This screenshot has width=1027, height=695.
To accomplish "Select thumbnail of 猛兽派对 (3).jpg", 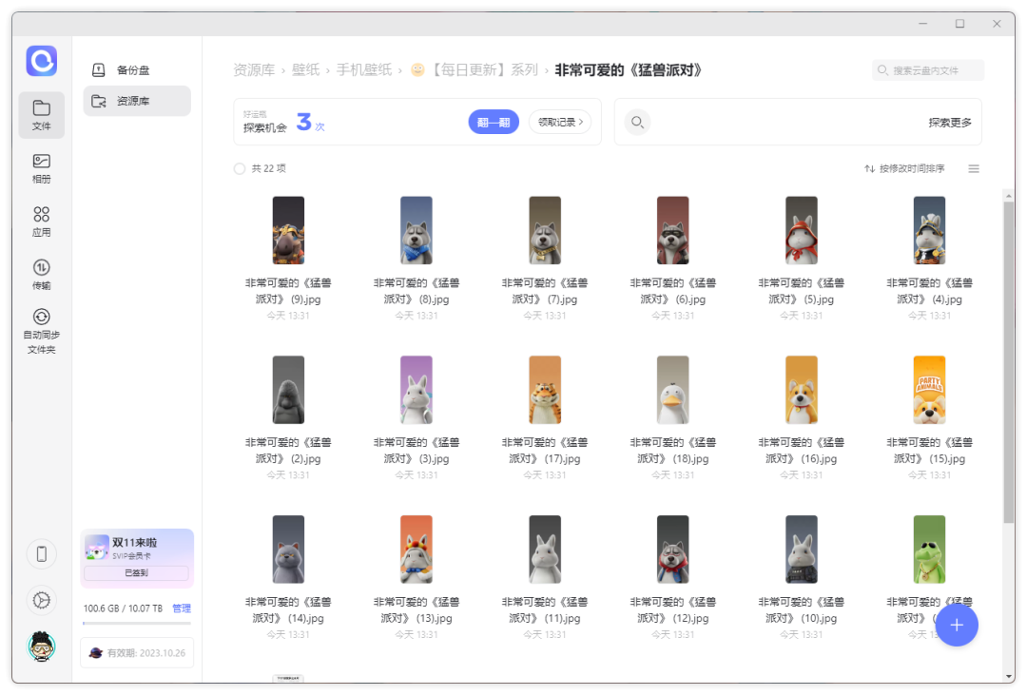I will tap(417, 390).
